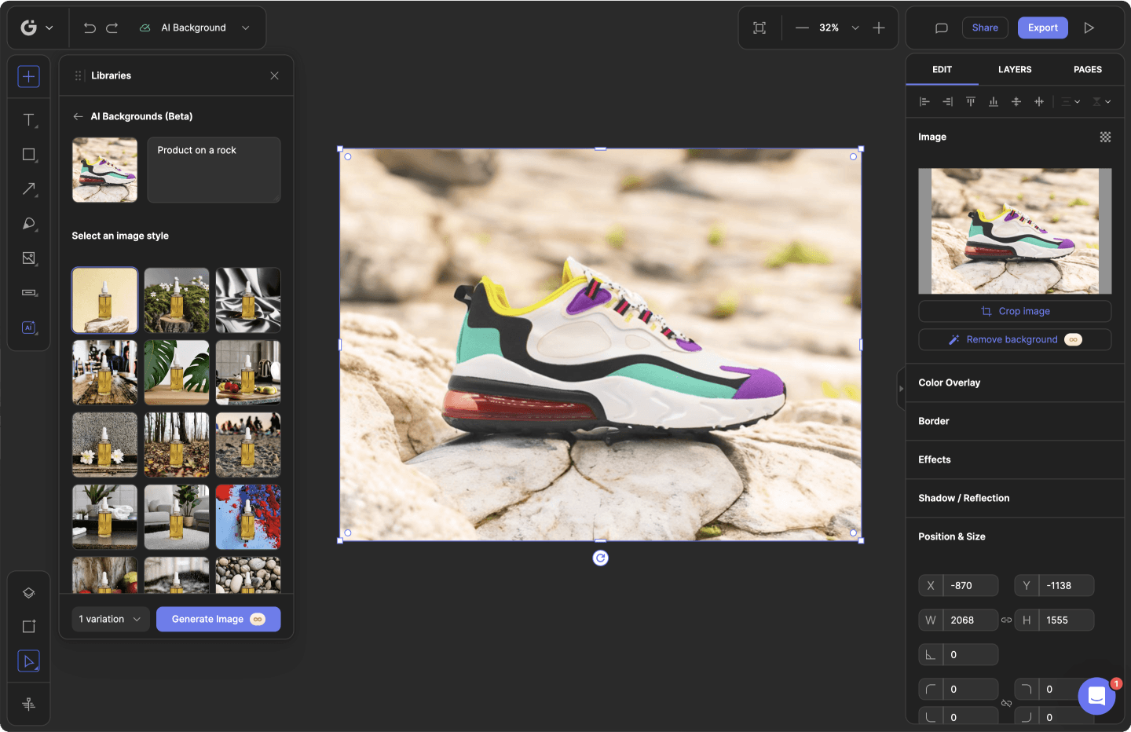
Task: Zoom in with the plus icon
Action: (x=879, y=27)
